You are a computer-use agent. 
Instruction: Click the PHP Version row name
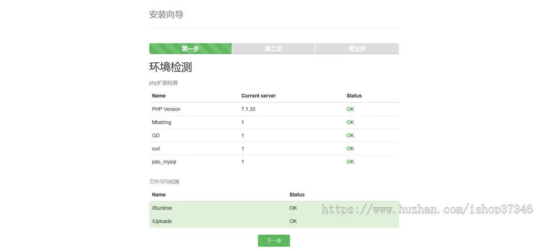(166, 109)
